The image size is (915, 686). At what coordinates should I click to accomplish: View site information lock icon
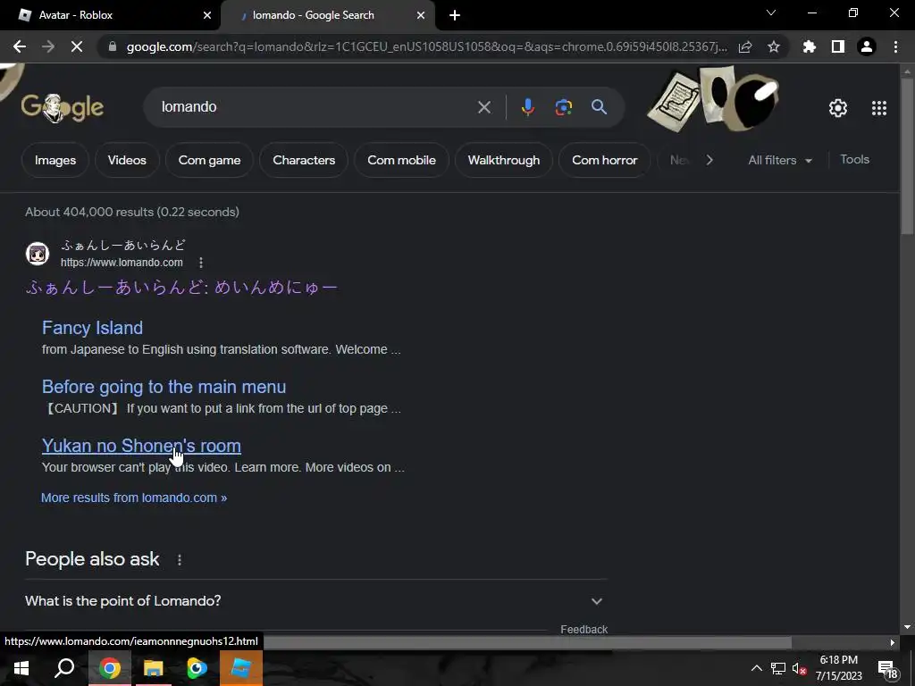113,46
